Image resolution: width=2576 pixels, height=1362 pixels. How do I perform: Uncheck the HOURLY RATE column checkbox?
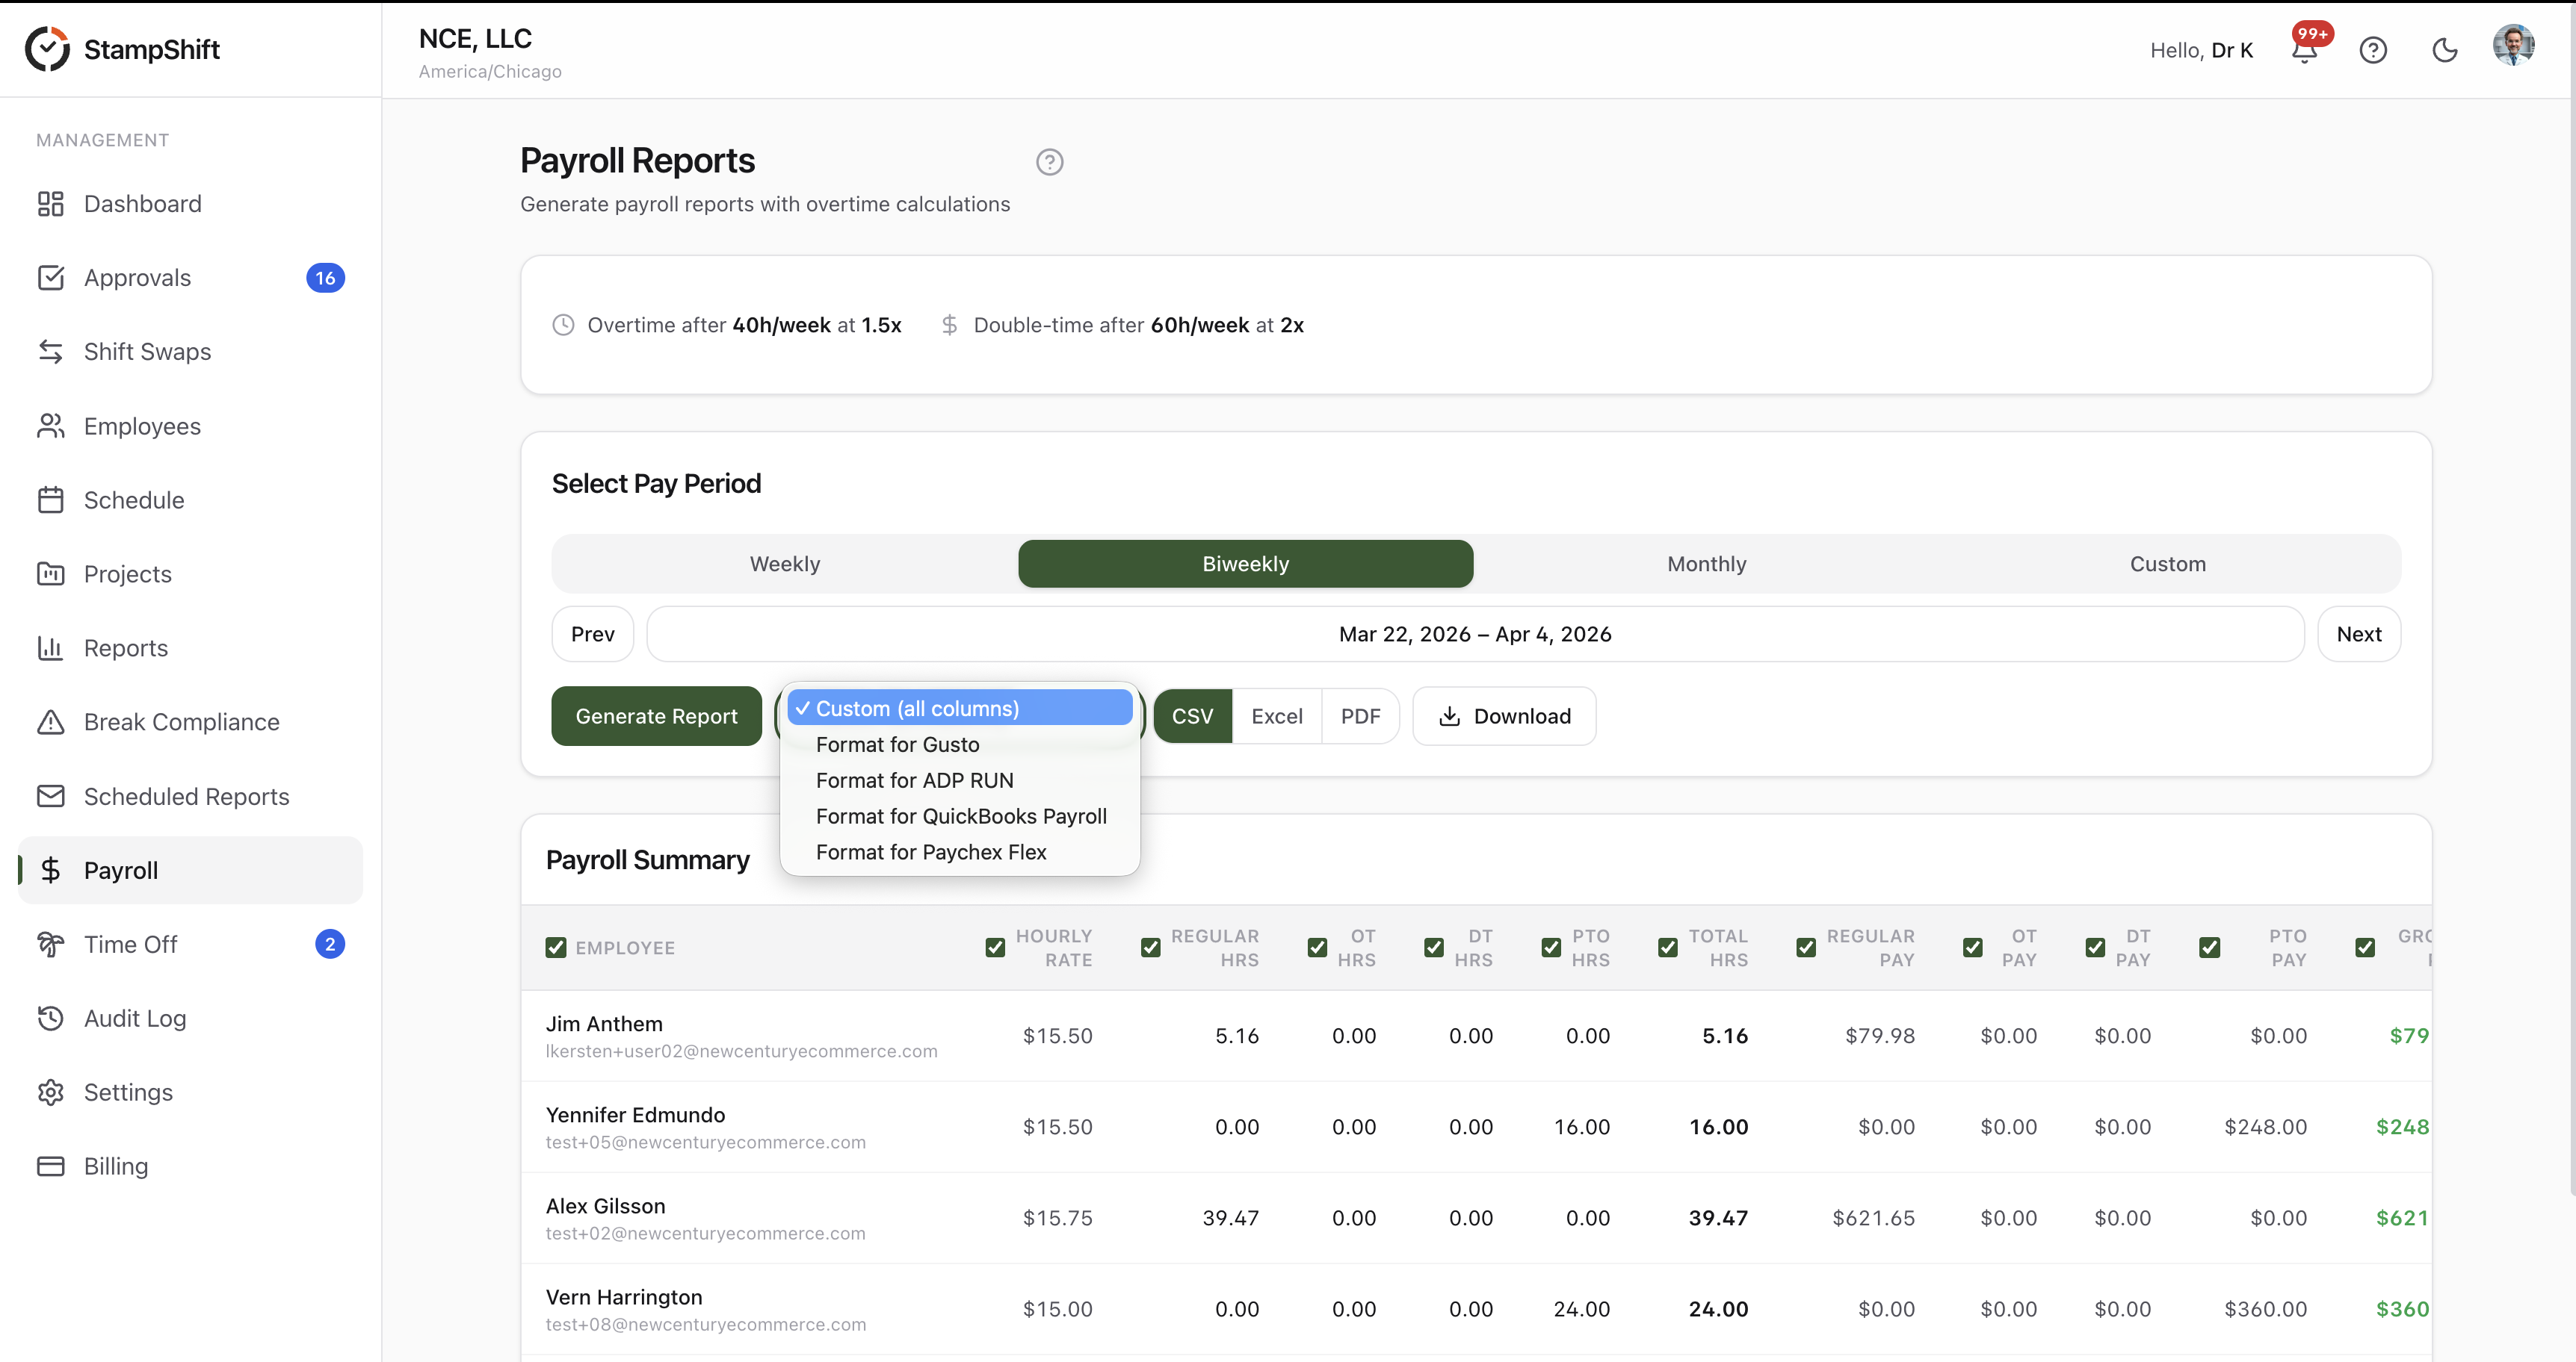(995, 948)
